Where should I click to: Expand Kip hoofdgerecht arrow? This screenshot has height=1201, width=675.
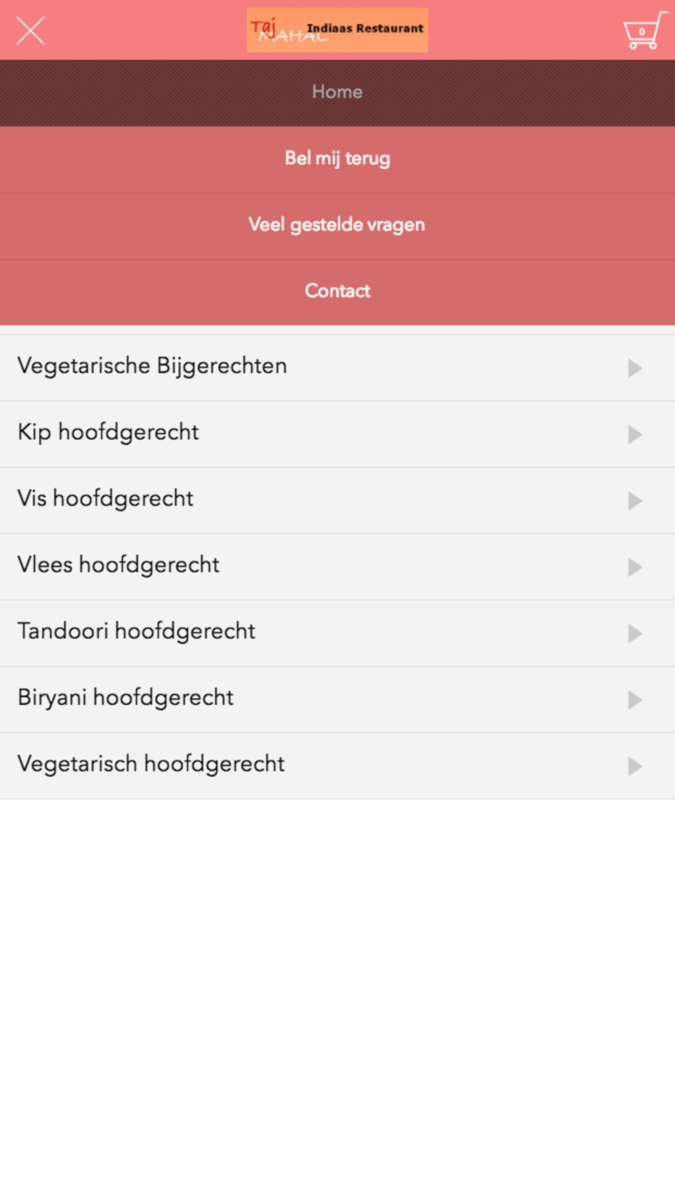tap(634, 434)
